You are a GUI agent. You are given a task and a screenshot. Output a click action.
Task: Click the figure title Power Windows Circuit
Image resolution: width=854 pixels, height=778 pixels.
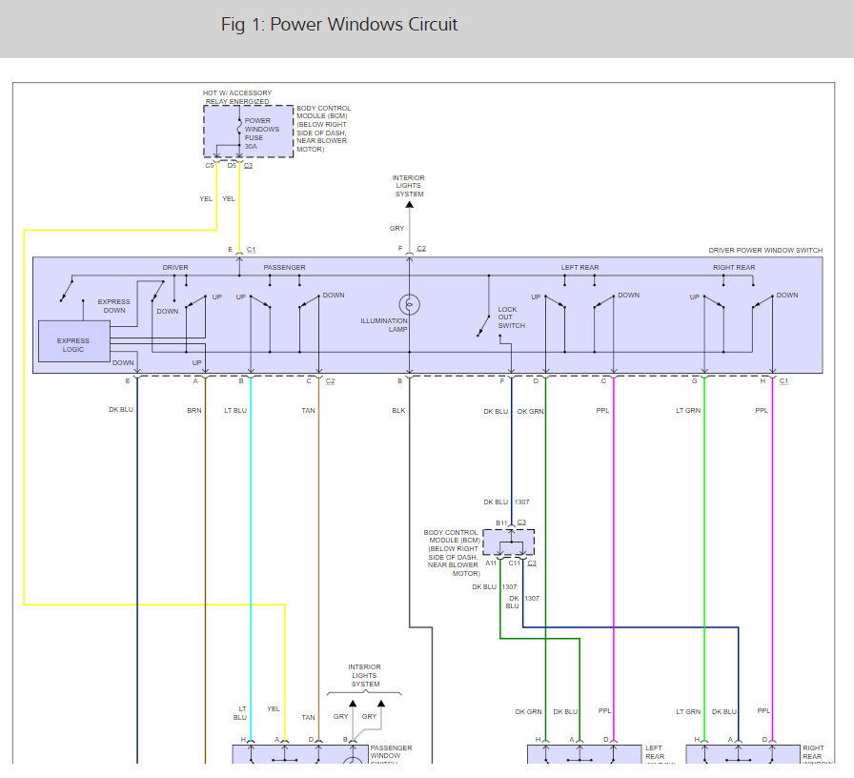click(339, 25)
